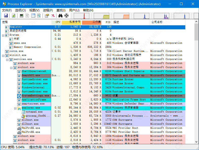Click the csrss.exe process icon

coord(7,52)
